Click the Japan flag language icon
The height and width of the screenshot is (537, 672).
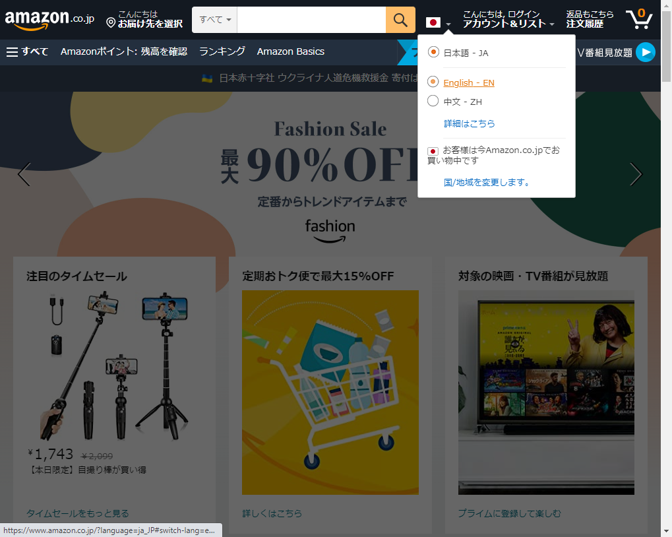click(433, 22)
